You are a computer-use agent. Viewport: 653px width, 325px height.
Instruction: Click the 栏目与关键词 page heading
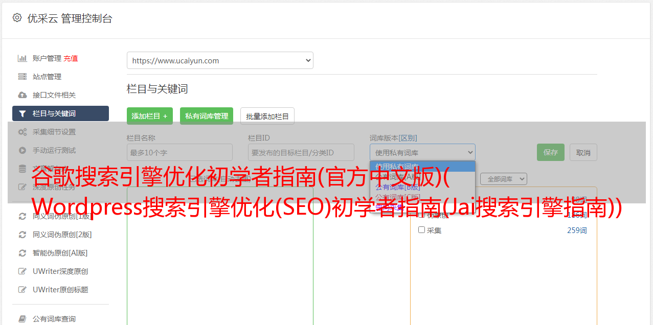click(157, 89)
